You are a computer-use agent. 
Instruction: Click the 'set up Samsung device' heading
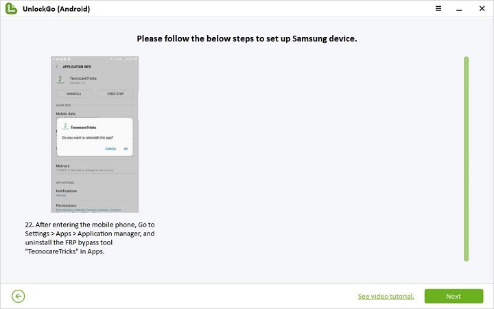click(247, 38)
